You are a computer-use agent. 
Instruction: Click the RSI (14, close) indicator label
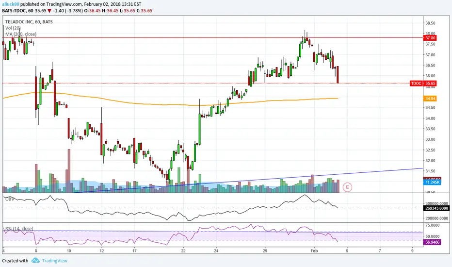click(x=19, y=229)
